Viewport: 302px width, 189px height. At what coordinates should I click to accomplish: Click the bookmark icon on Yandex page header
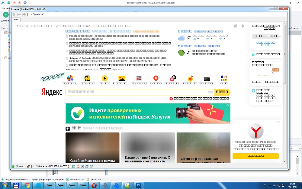[x=235, y=26]
